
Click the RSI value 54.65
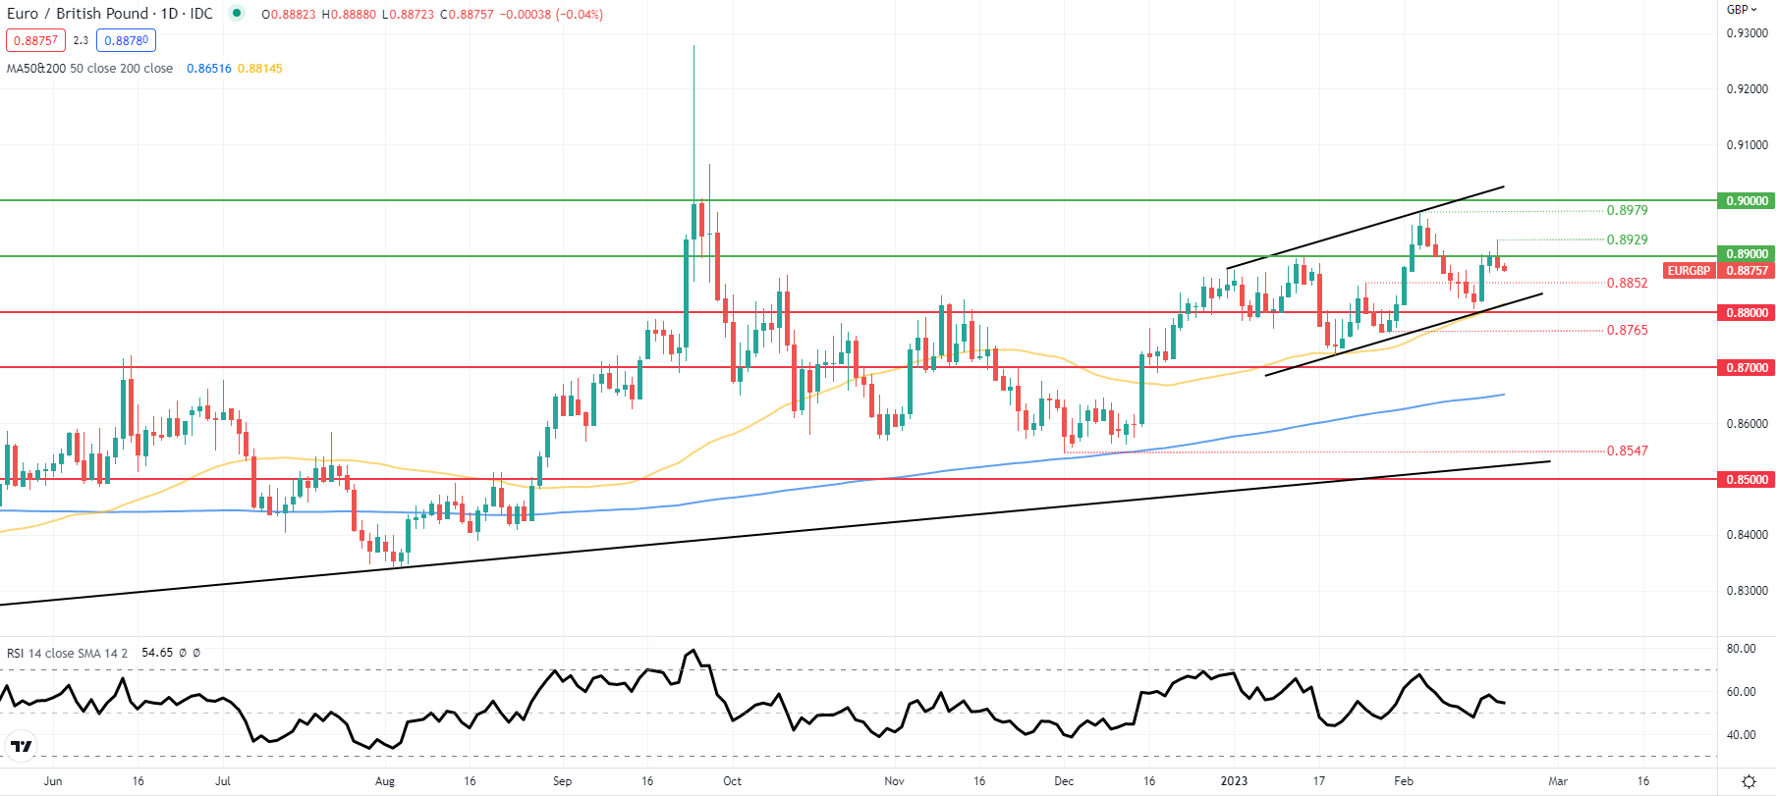coord(157,653)
